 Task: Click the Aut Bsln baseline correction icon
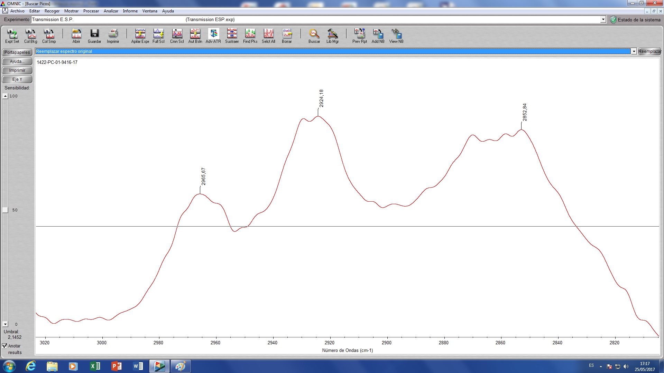pyautogui.click(x=195, y=36)
